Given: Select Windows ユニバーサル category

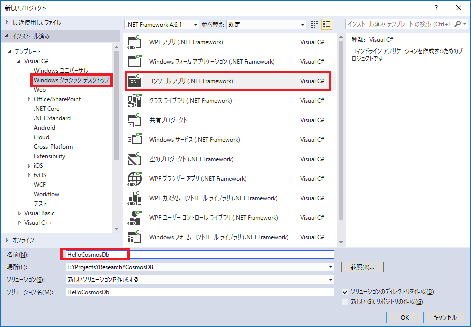Looking at the screenshot, I should coord(61,70).
